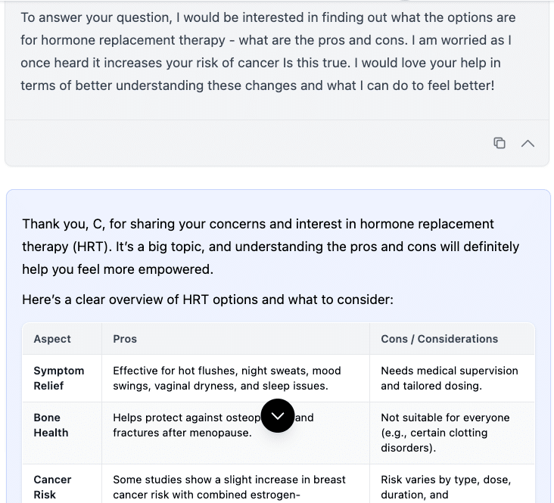Click the "Aspect" table column header
This screenshot has width=554, height=503.
[x=52, y=339]
